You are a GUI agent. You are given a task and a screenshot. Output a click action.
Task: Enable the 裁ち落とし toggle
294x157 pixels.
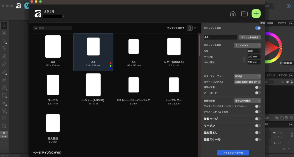click(258, 133)
